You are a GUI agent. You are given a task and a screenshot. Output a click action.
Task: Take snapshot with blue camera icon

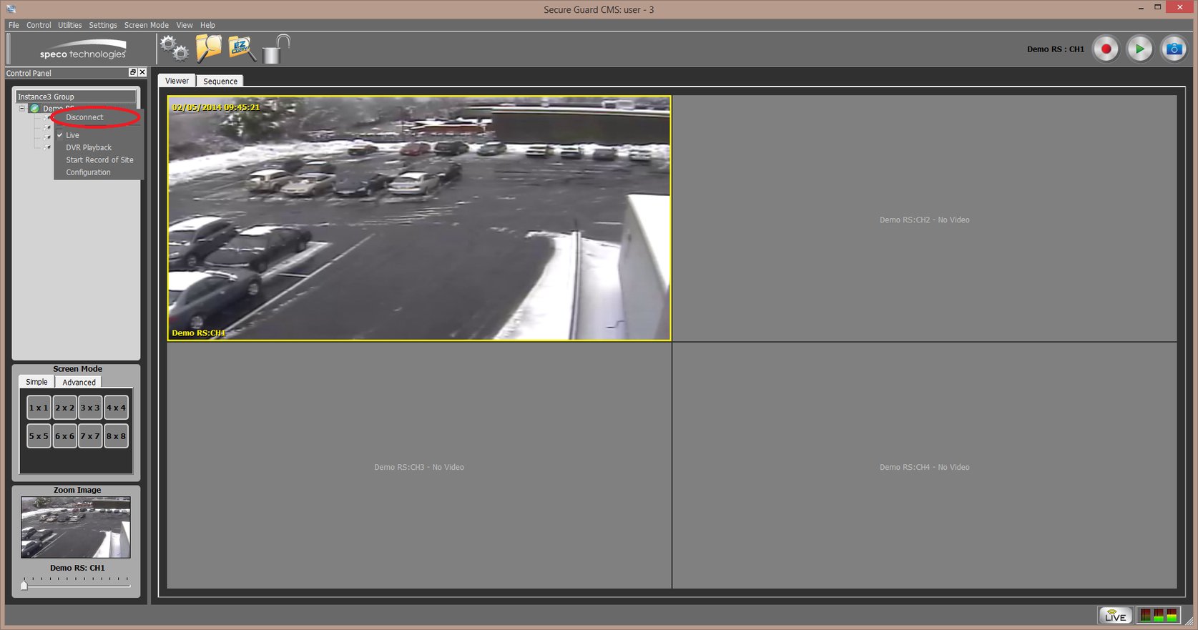(x=1174, y=49)
